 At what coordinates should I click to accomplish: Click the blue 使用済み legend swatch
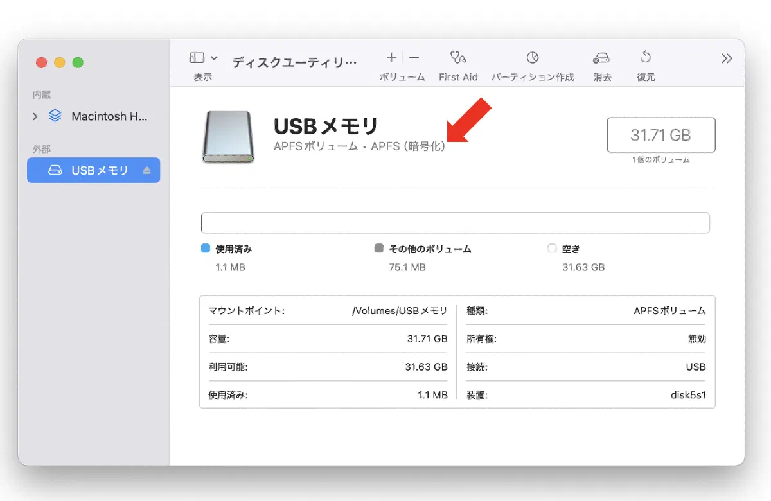[206, 248]
